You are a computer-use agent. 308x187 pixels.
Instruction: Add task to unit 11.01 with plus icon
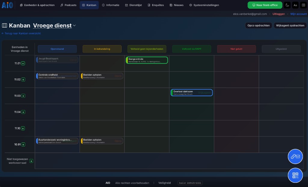pyautogui.click(x=23, y=63)
